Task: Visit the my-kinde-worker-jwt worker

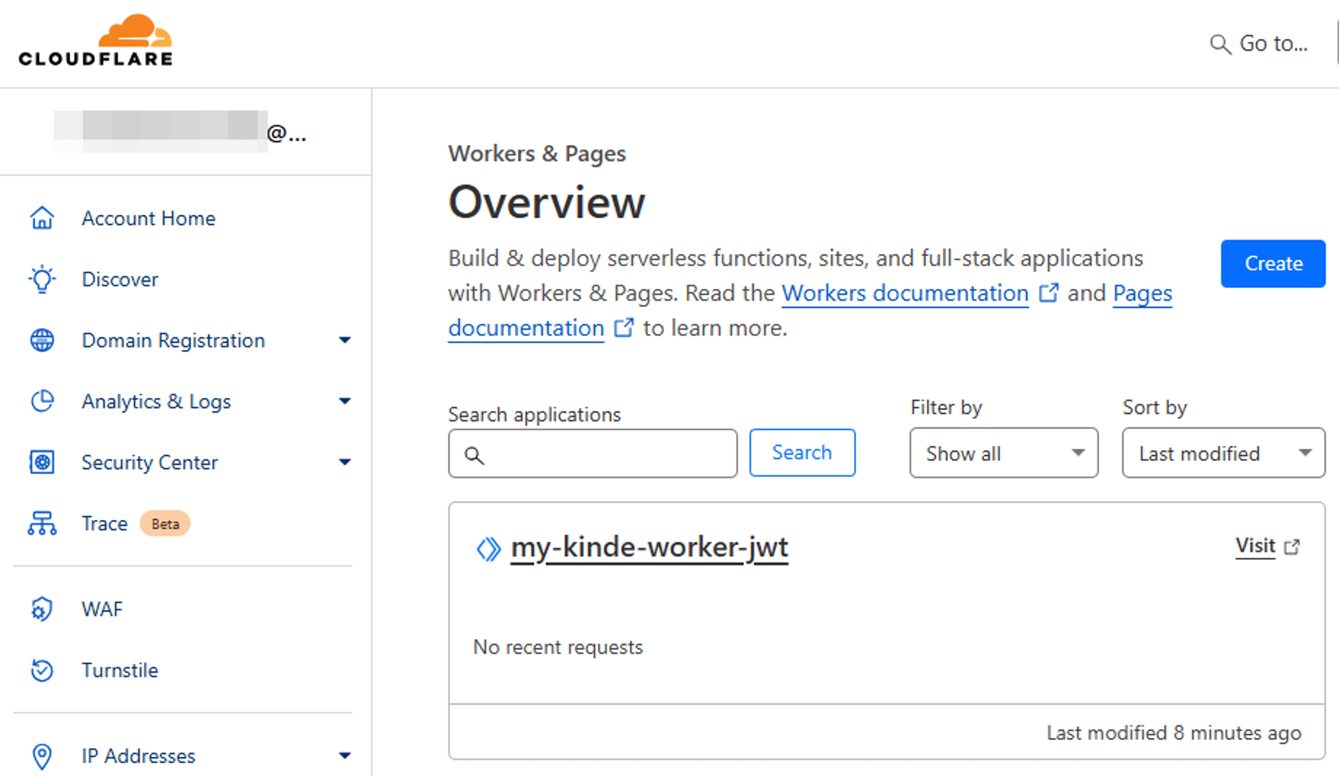Action: click(1255, 546)
